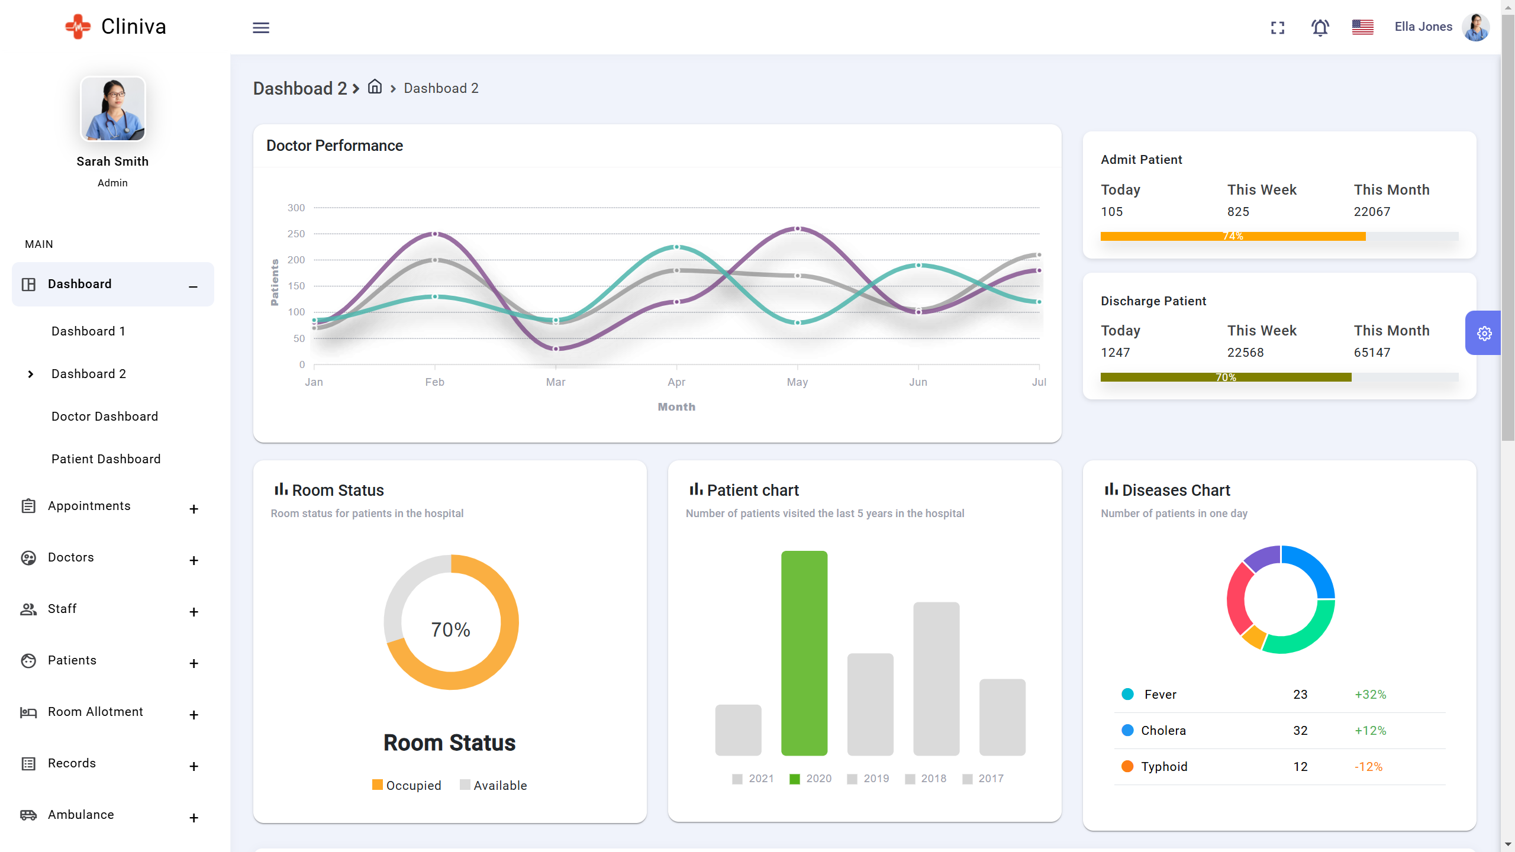Viewport: 1515px width, 852px height.
Task: Open the settings gear on right edge
Action: (x=1484, y=333)
